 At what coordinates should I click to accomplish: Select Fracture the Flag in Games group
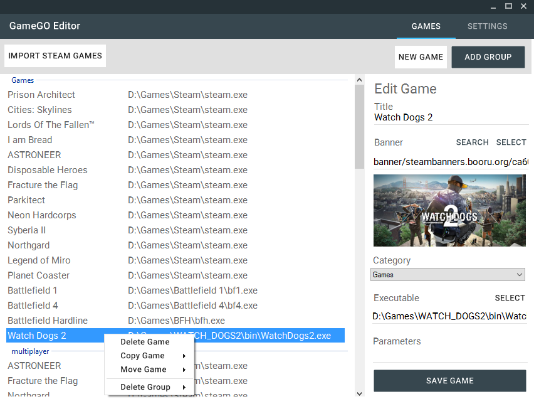tap(175, 185)
